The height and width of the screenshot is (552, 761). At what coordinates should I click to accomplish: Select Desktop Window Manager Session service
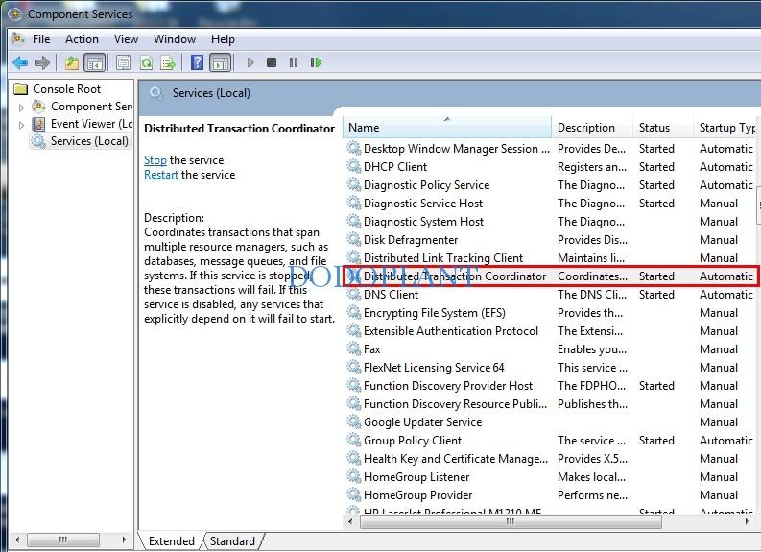point(551,149)
